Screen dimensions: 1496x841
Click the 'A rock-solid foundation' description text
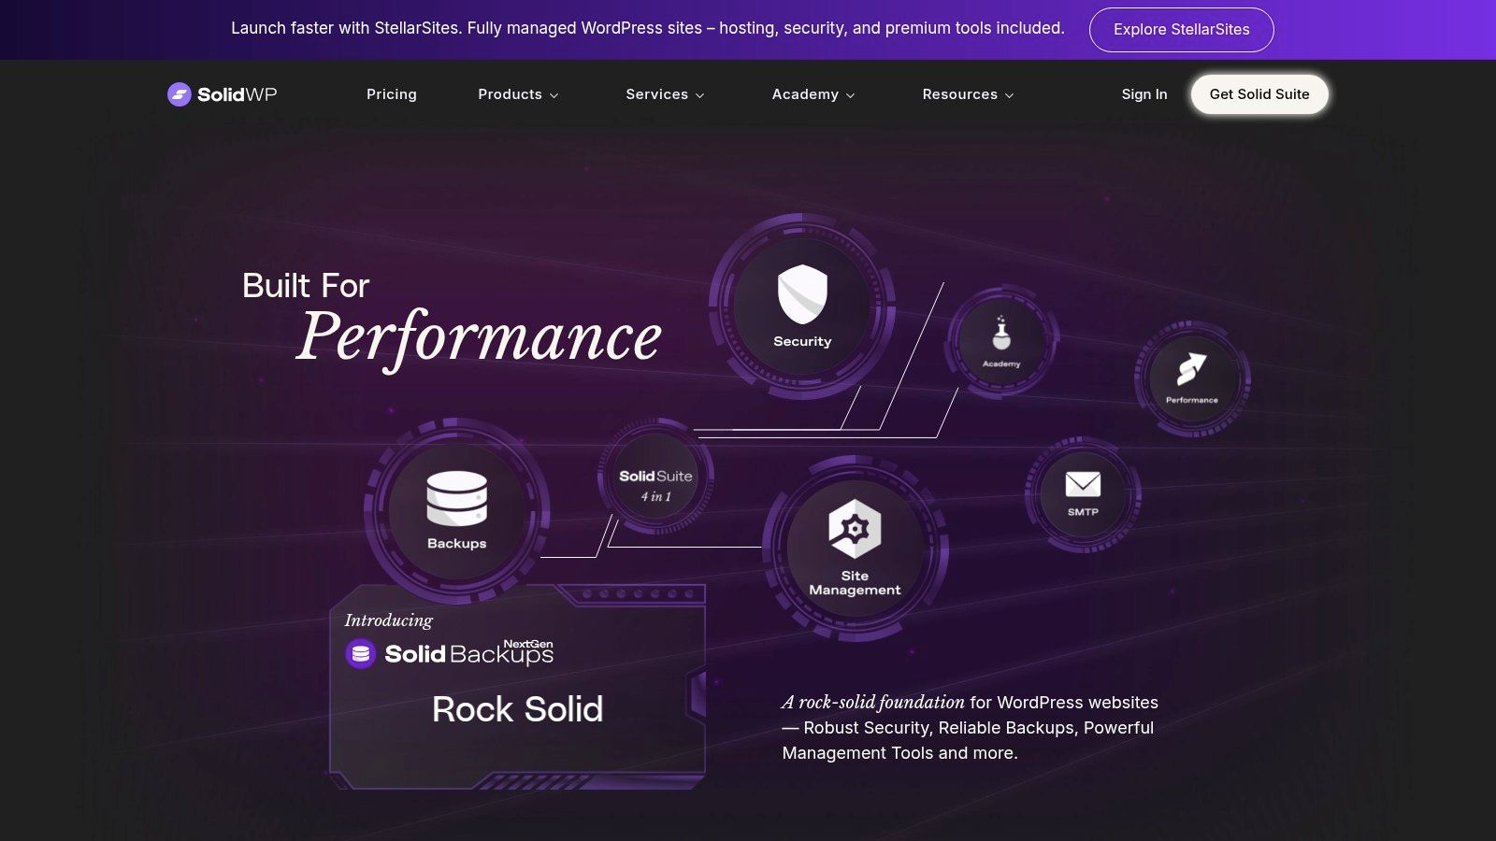tap(970, 727)
